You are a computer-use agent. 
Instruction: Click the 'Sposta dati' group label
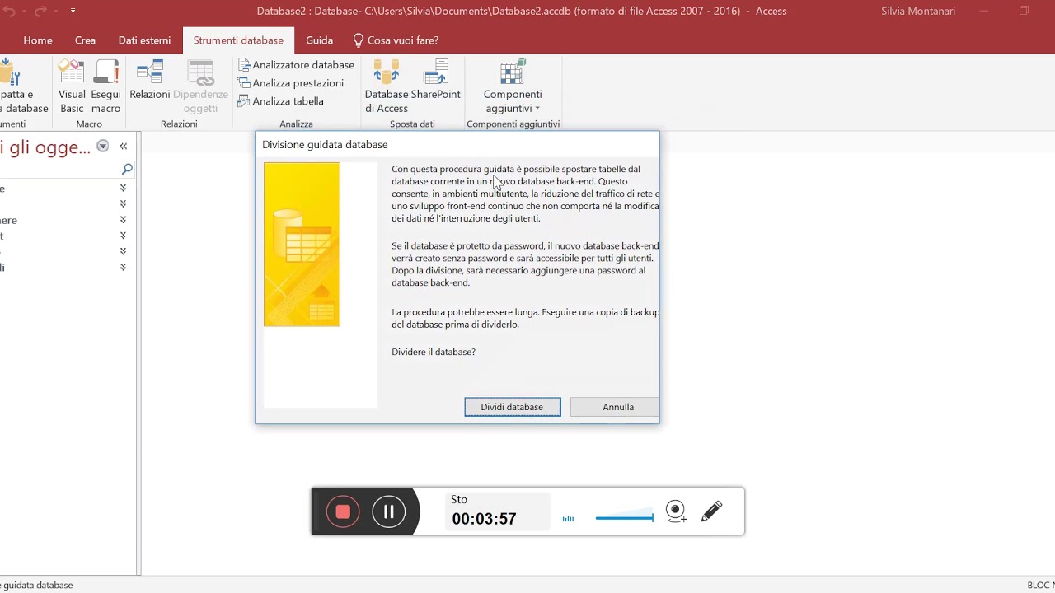click(412, 124)
